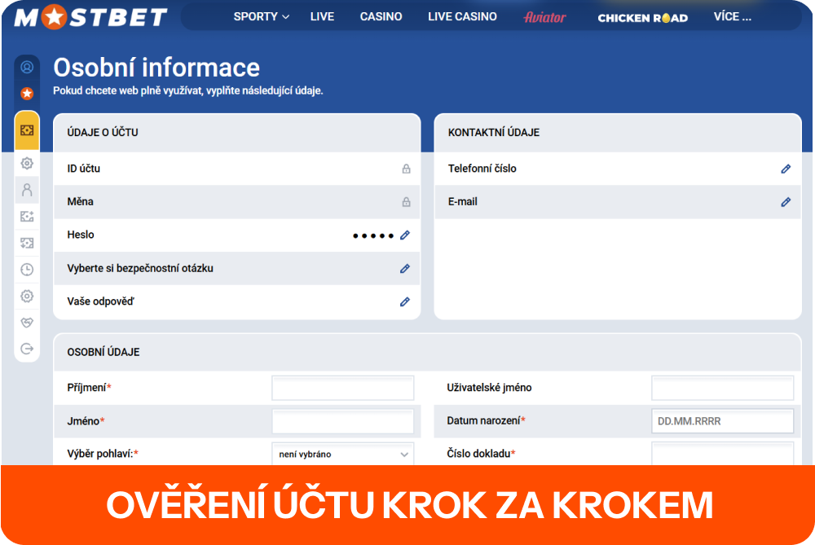The image size is (815, 545).
Task: Click the Vaše odpověď label
Action: pyautogui.click(x=100, y=301)
